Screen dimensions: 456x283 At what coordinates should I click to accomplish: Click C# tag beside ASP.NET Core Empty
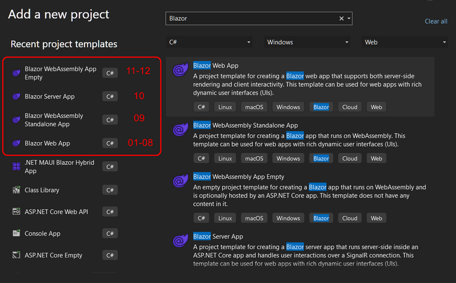point(110,255)
